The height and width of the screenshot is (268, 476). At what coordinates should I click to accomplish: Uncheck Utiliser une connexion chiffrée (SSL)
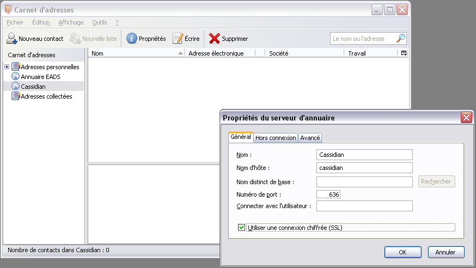click(x=242, y=227)
